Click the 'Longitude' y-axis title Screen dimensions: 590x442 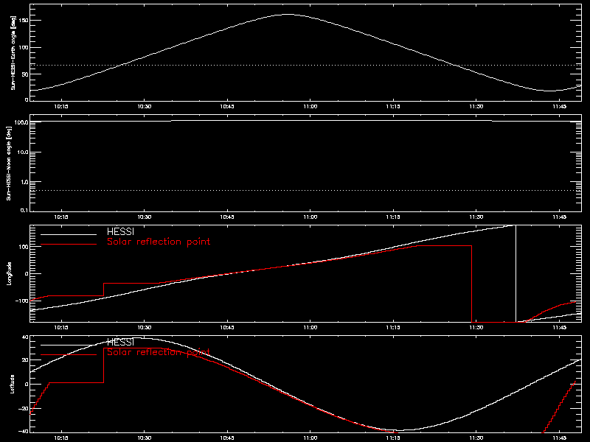click(9, 273)
